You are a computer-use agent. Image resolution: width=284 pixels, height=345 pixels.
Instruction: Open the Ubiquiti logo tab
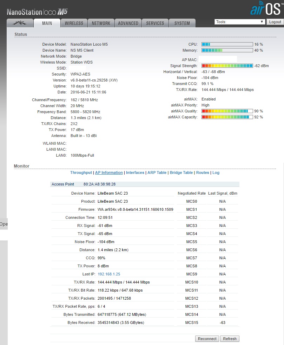point(20,23)
